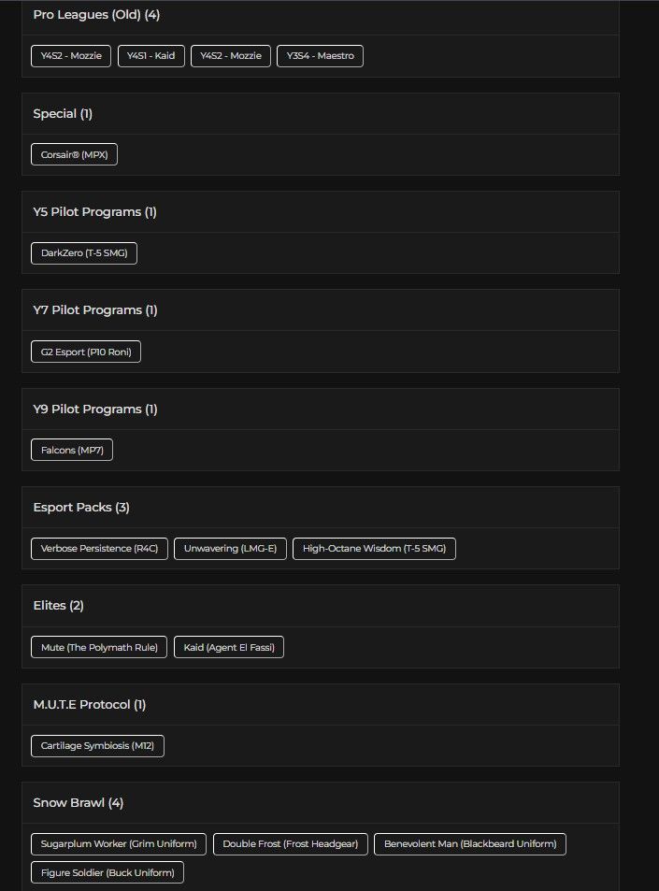Click the Verbose Persistence (R4C) tag

99,549
